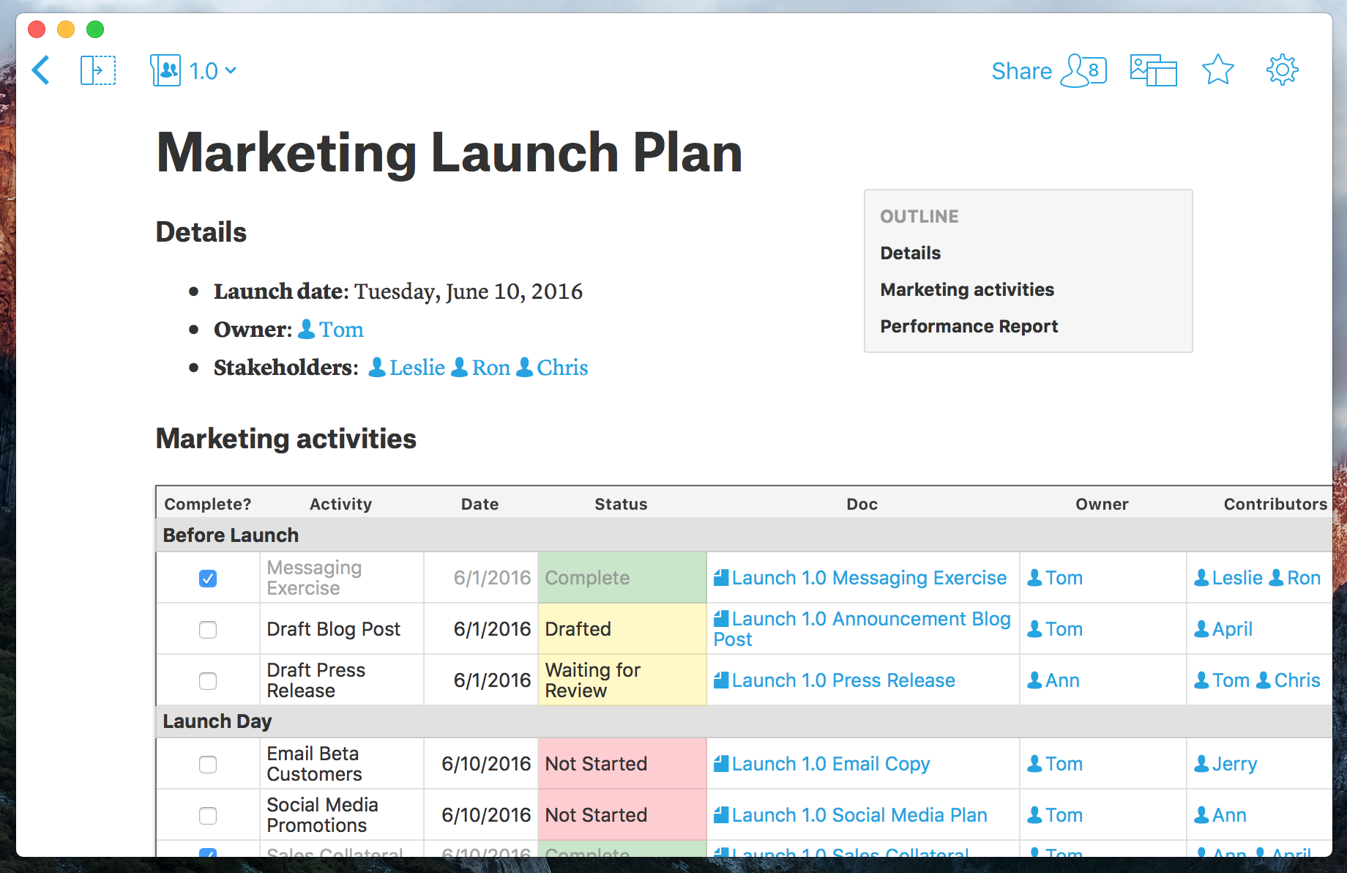
Task: Mark Email Beta Customers as complete
Action: pyautogui.click(x=208, y=765)
